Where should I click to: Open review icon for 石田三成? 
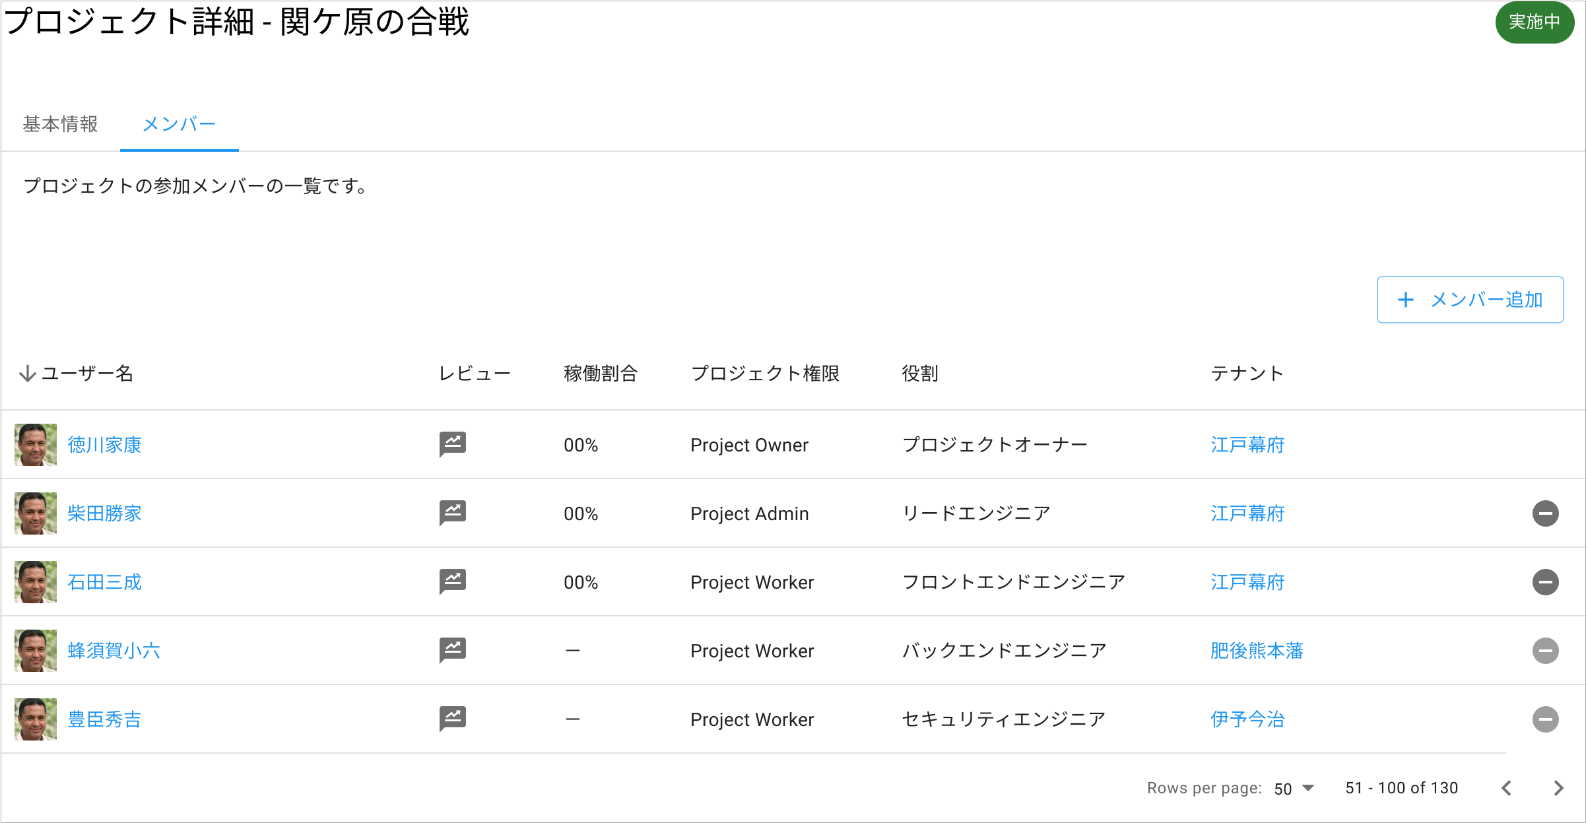click(453, 581)
